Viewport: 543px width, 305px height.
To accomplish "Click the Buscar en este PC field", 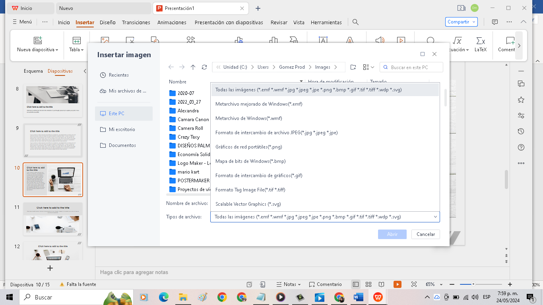I will click(x=411, y=67).
